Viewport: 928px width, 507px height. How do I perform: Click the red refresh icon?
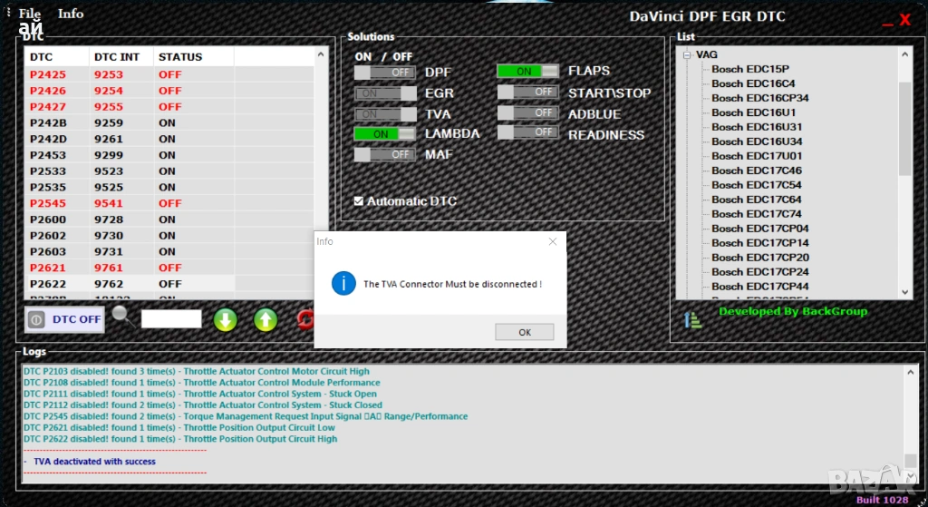(304, 320)
